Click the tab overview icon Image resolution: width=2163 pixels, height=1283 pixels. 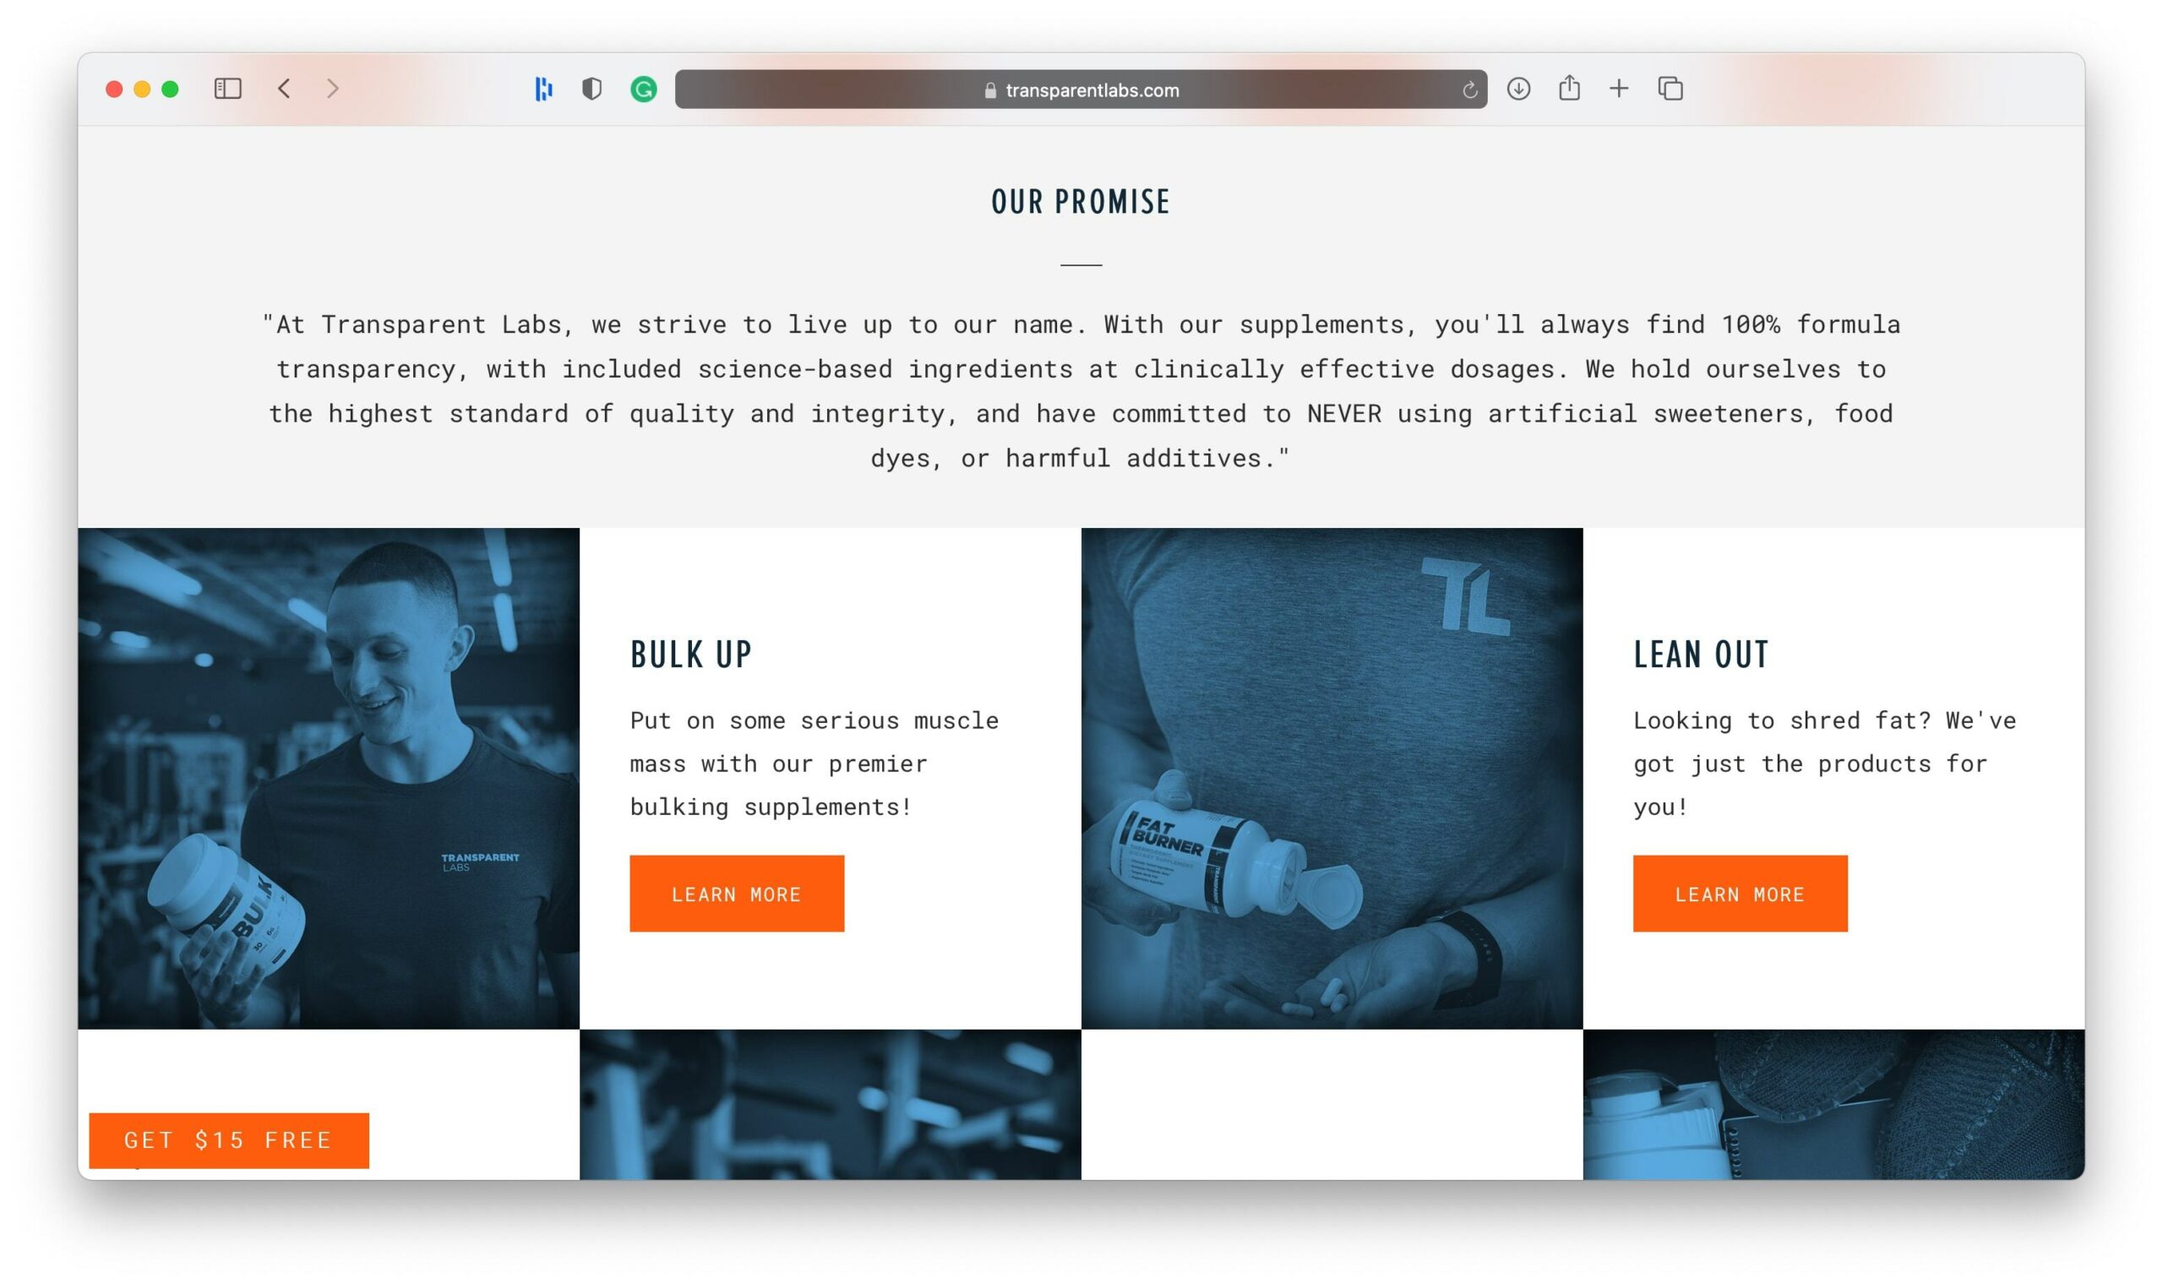tap(1670, 89)
